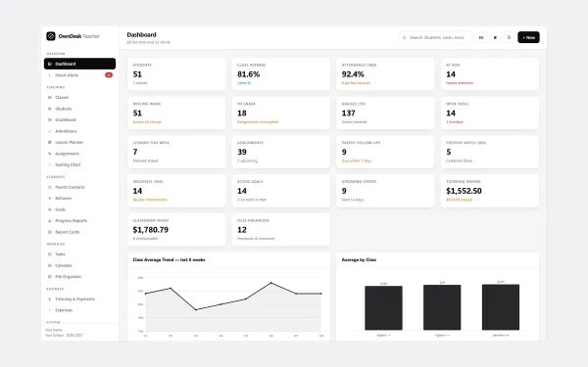Open the Gradebook sidebar entry

(79, 119)
